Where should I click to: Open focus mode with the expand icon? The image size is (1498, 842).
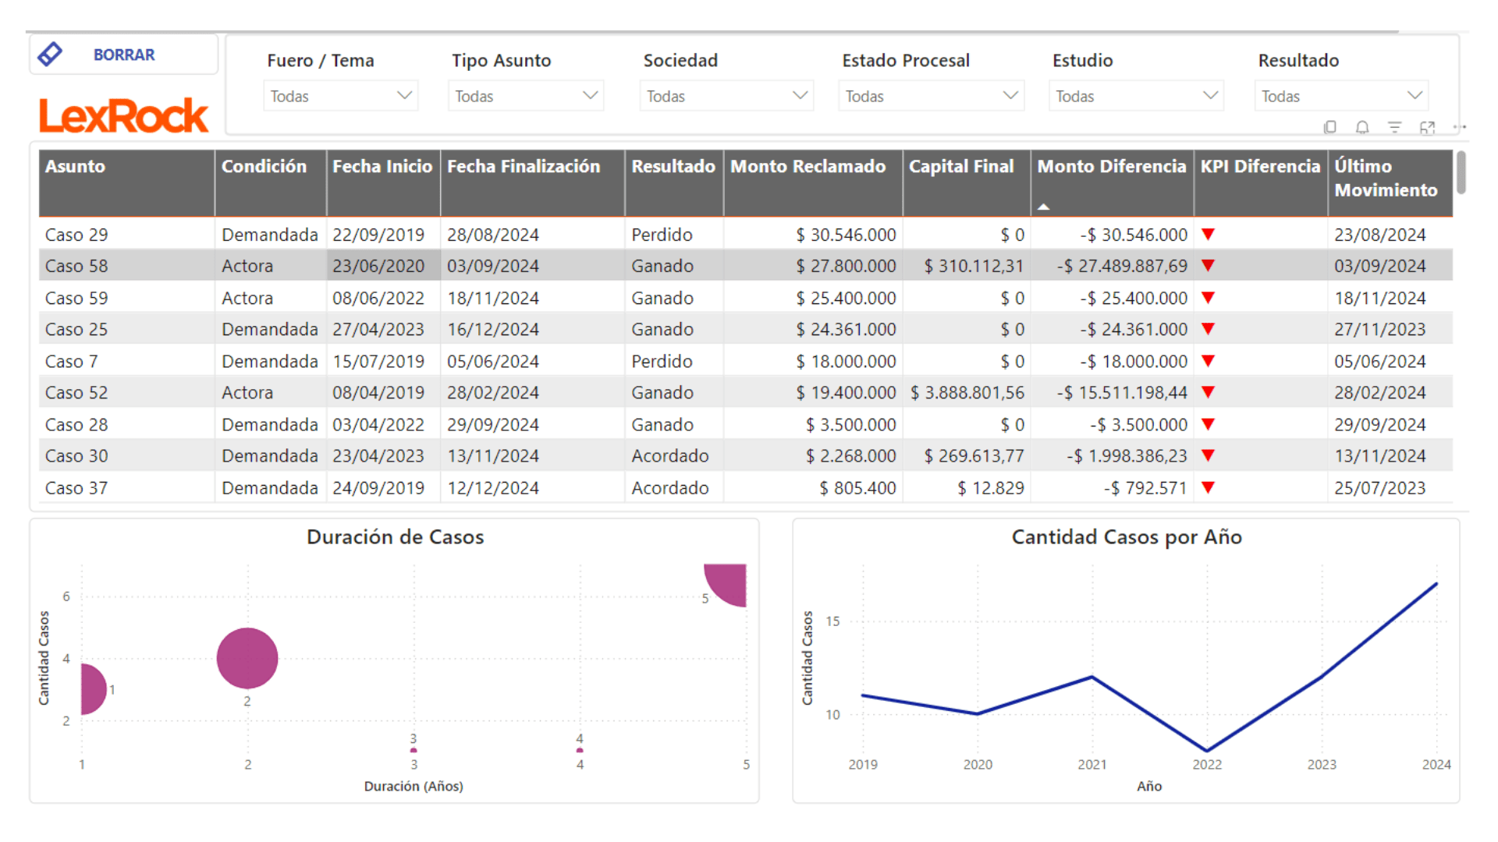(x=1427, y=127)
